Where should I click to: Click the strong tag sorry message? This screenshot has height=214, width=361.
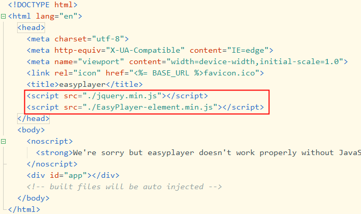198,152
